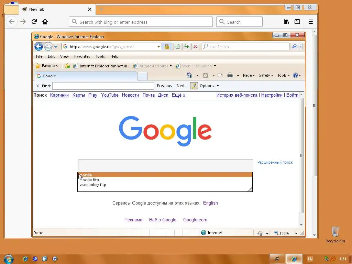Select 'mozilla fitp' suggestion

tap(165, 180)
